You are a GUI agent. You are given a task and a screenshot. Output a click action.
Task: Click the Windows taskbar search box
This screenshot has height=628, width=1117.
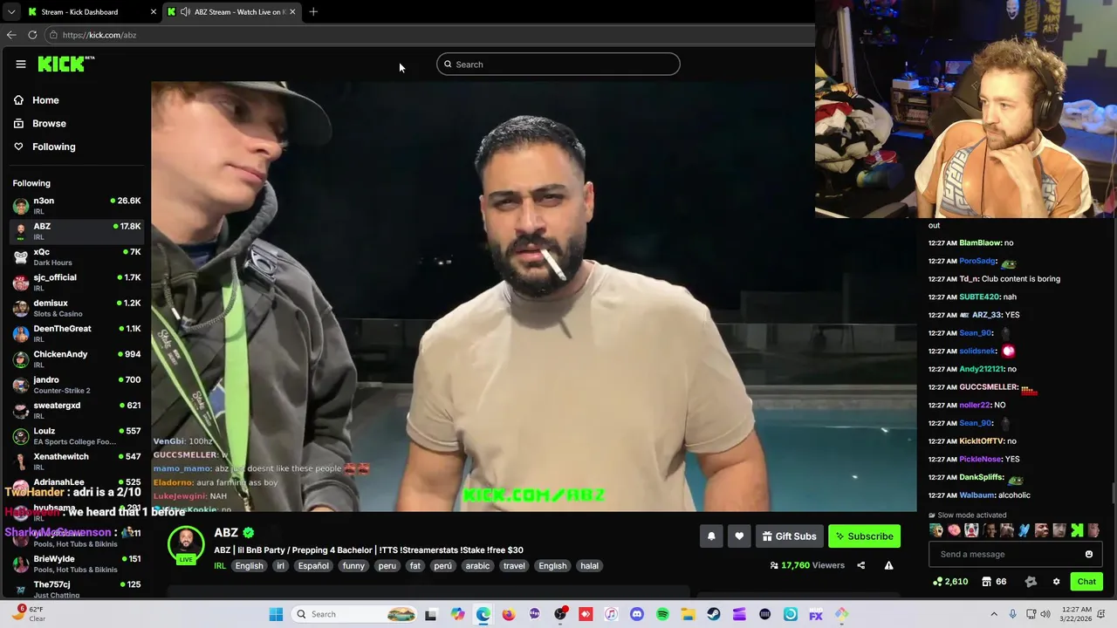tap(355, 614)
